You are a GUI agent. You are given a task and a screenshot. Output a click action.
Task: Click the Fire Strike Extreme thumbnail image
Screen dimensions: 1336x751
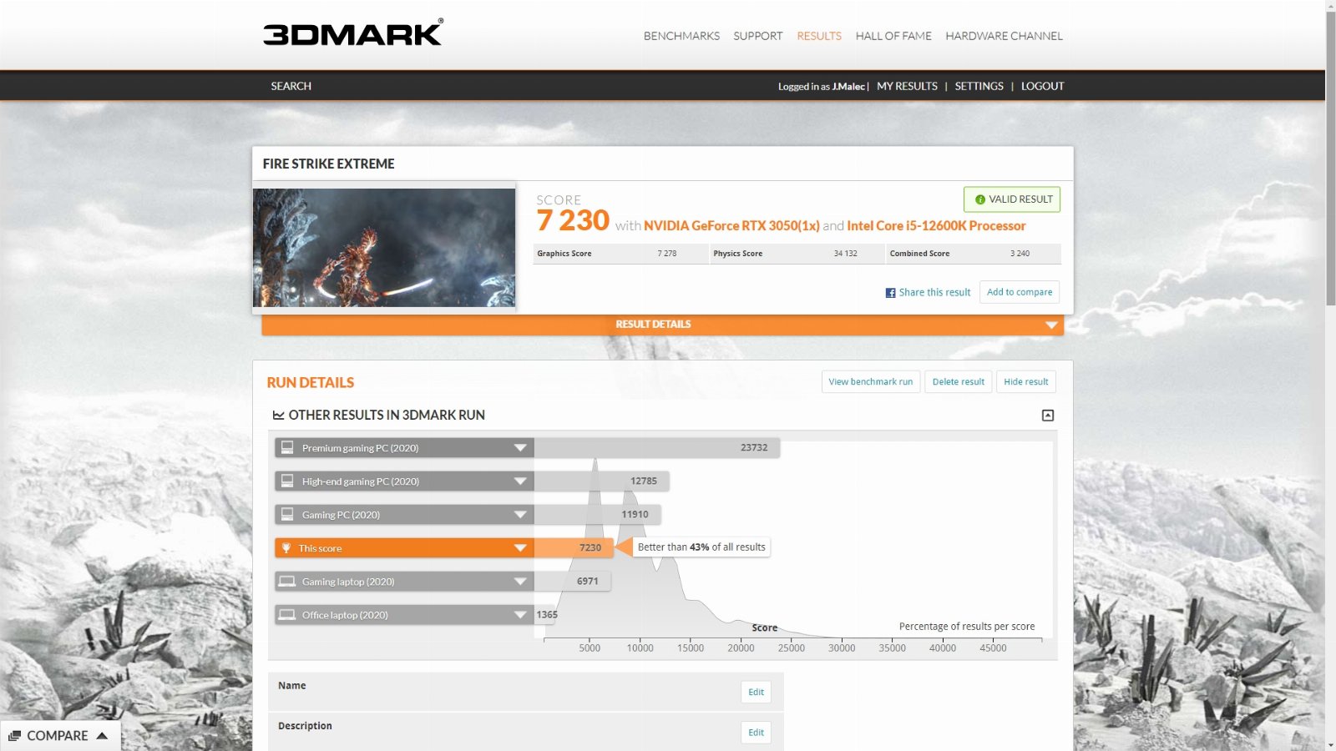(384, 247)
